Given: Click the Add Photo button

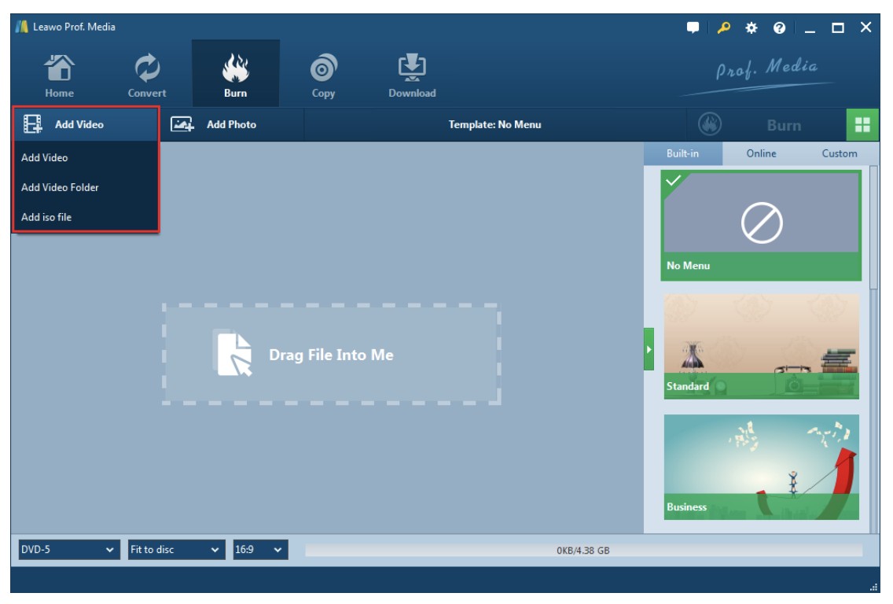Looking at the screenshot, I should tap(215, 124).
